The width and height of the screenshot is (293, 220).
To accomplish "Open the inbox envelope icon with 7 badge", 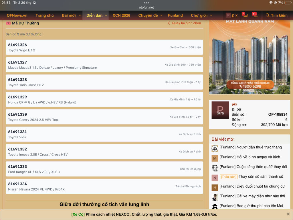I will (245, 15).
